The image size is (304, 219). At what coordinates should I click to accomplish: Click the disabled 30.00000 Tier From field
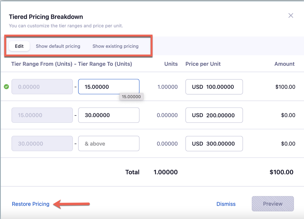[42, 143]
